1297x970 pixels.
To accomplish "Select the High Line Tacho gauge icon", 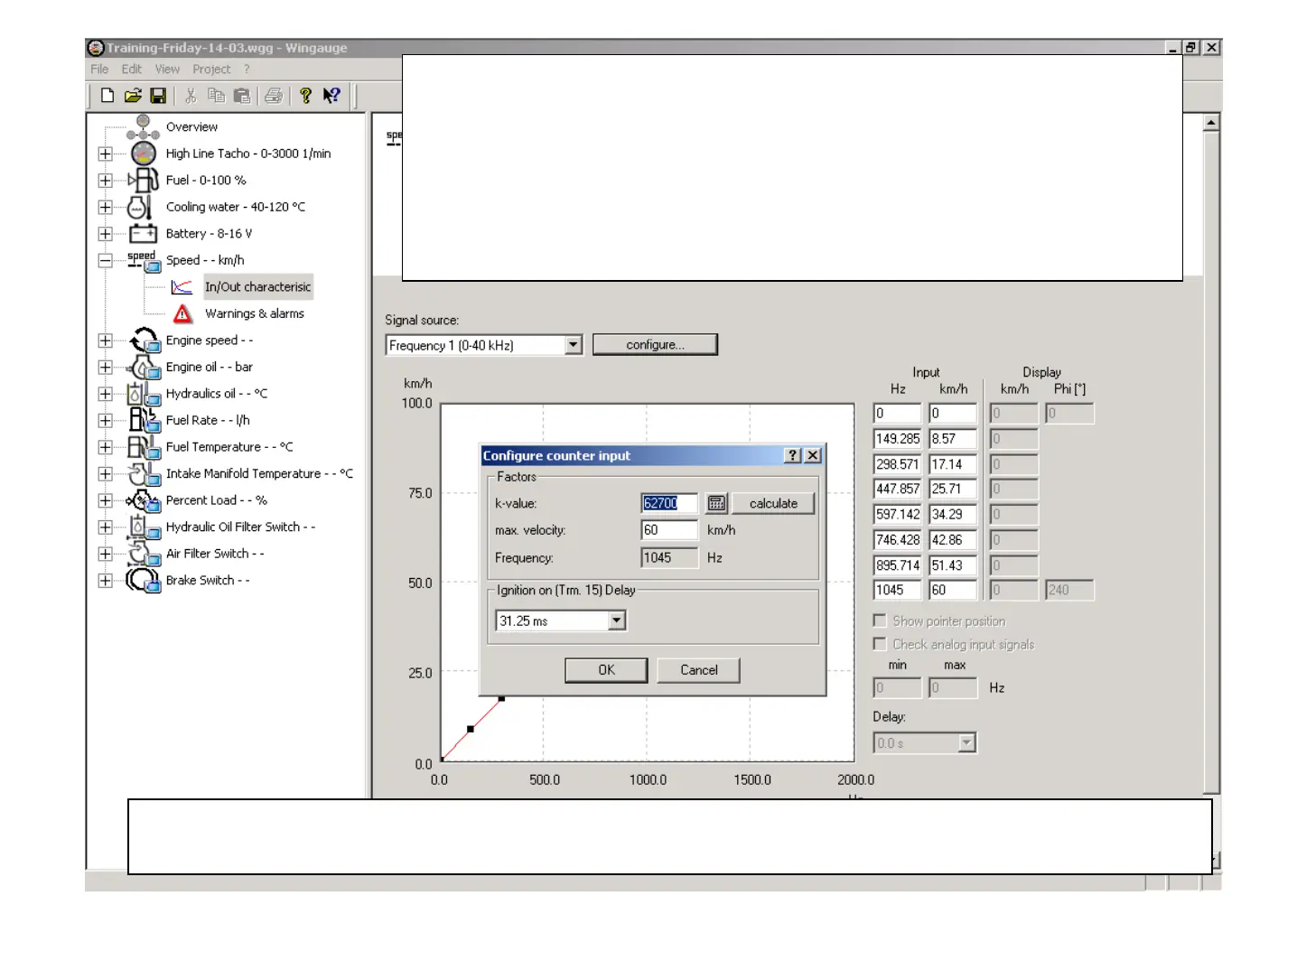I will (144, 154).
